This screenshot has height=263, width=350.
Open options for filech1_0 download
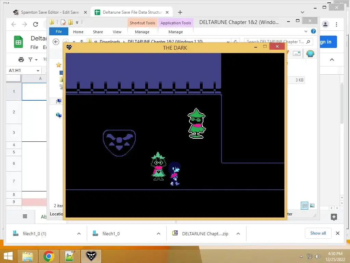tap(159, 234)
